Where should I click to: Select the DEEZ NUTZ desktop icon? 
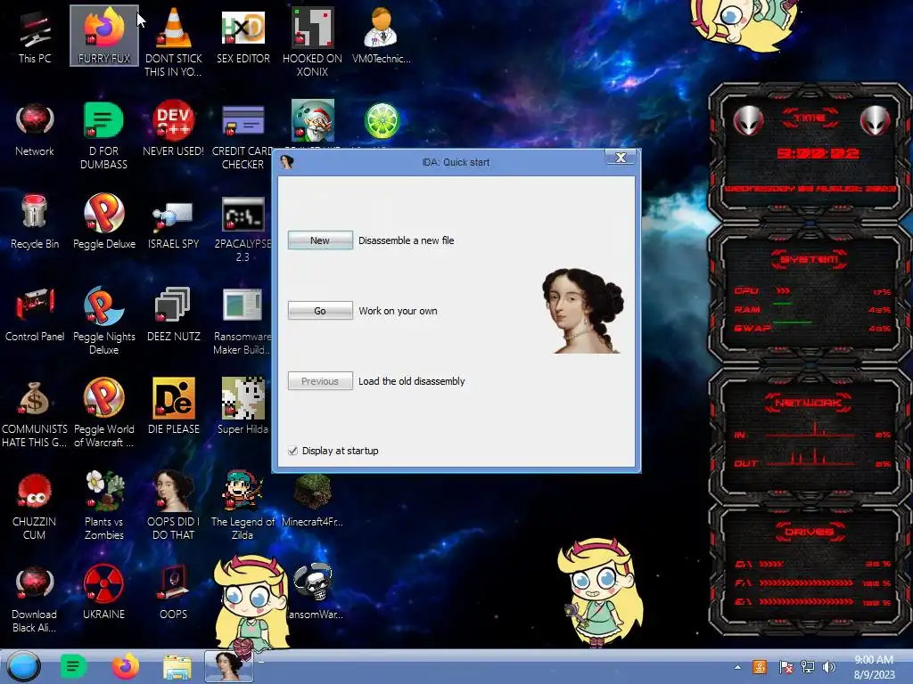pos(174,314)
